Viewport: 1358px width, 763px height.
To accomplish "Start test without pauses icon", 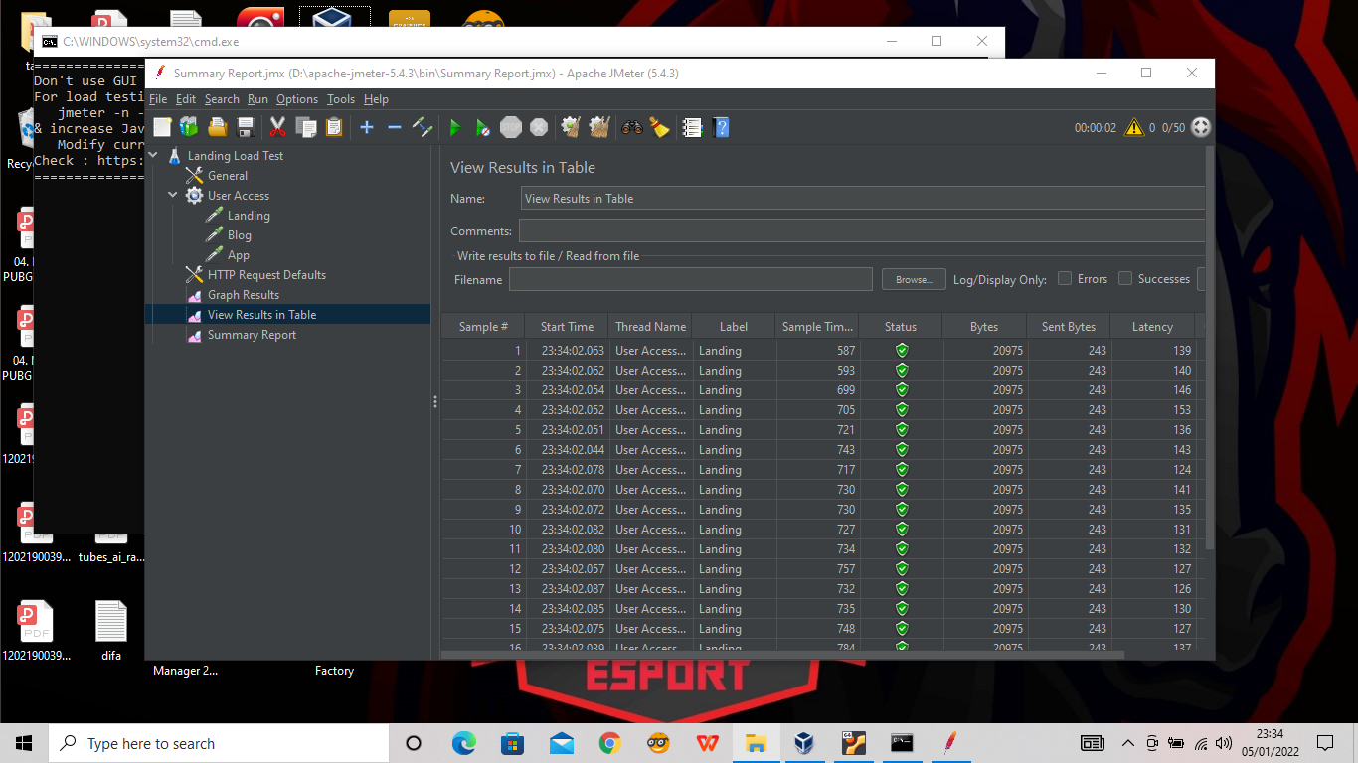I will point(482,127).
